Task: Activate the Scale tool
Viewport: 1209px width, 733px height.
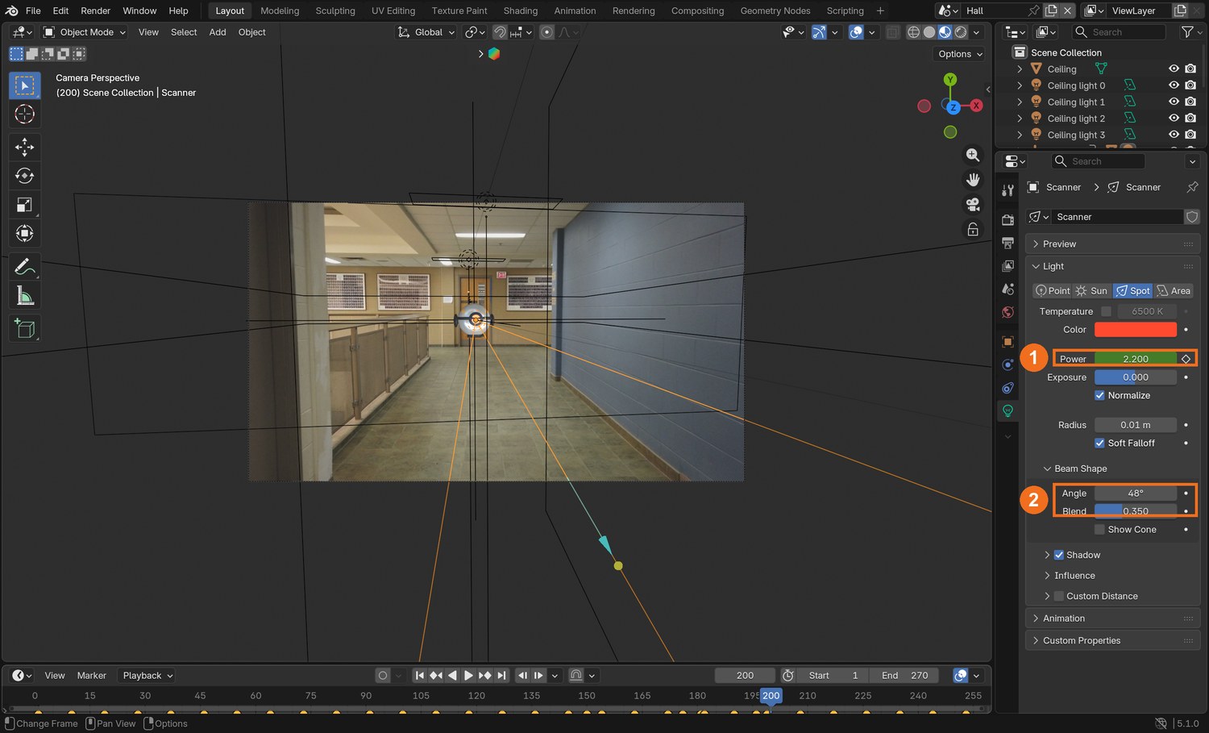Action: point(25,205)
